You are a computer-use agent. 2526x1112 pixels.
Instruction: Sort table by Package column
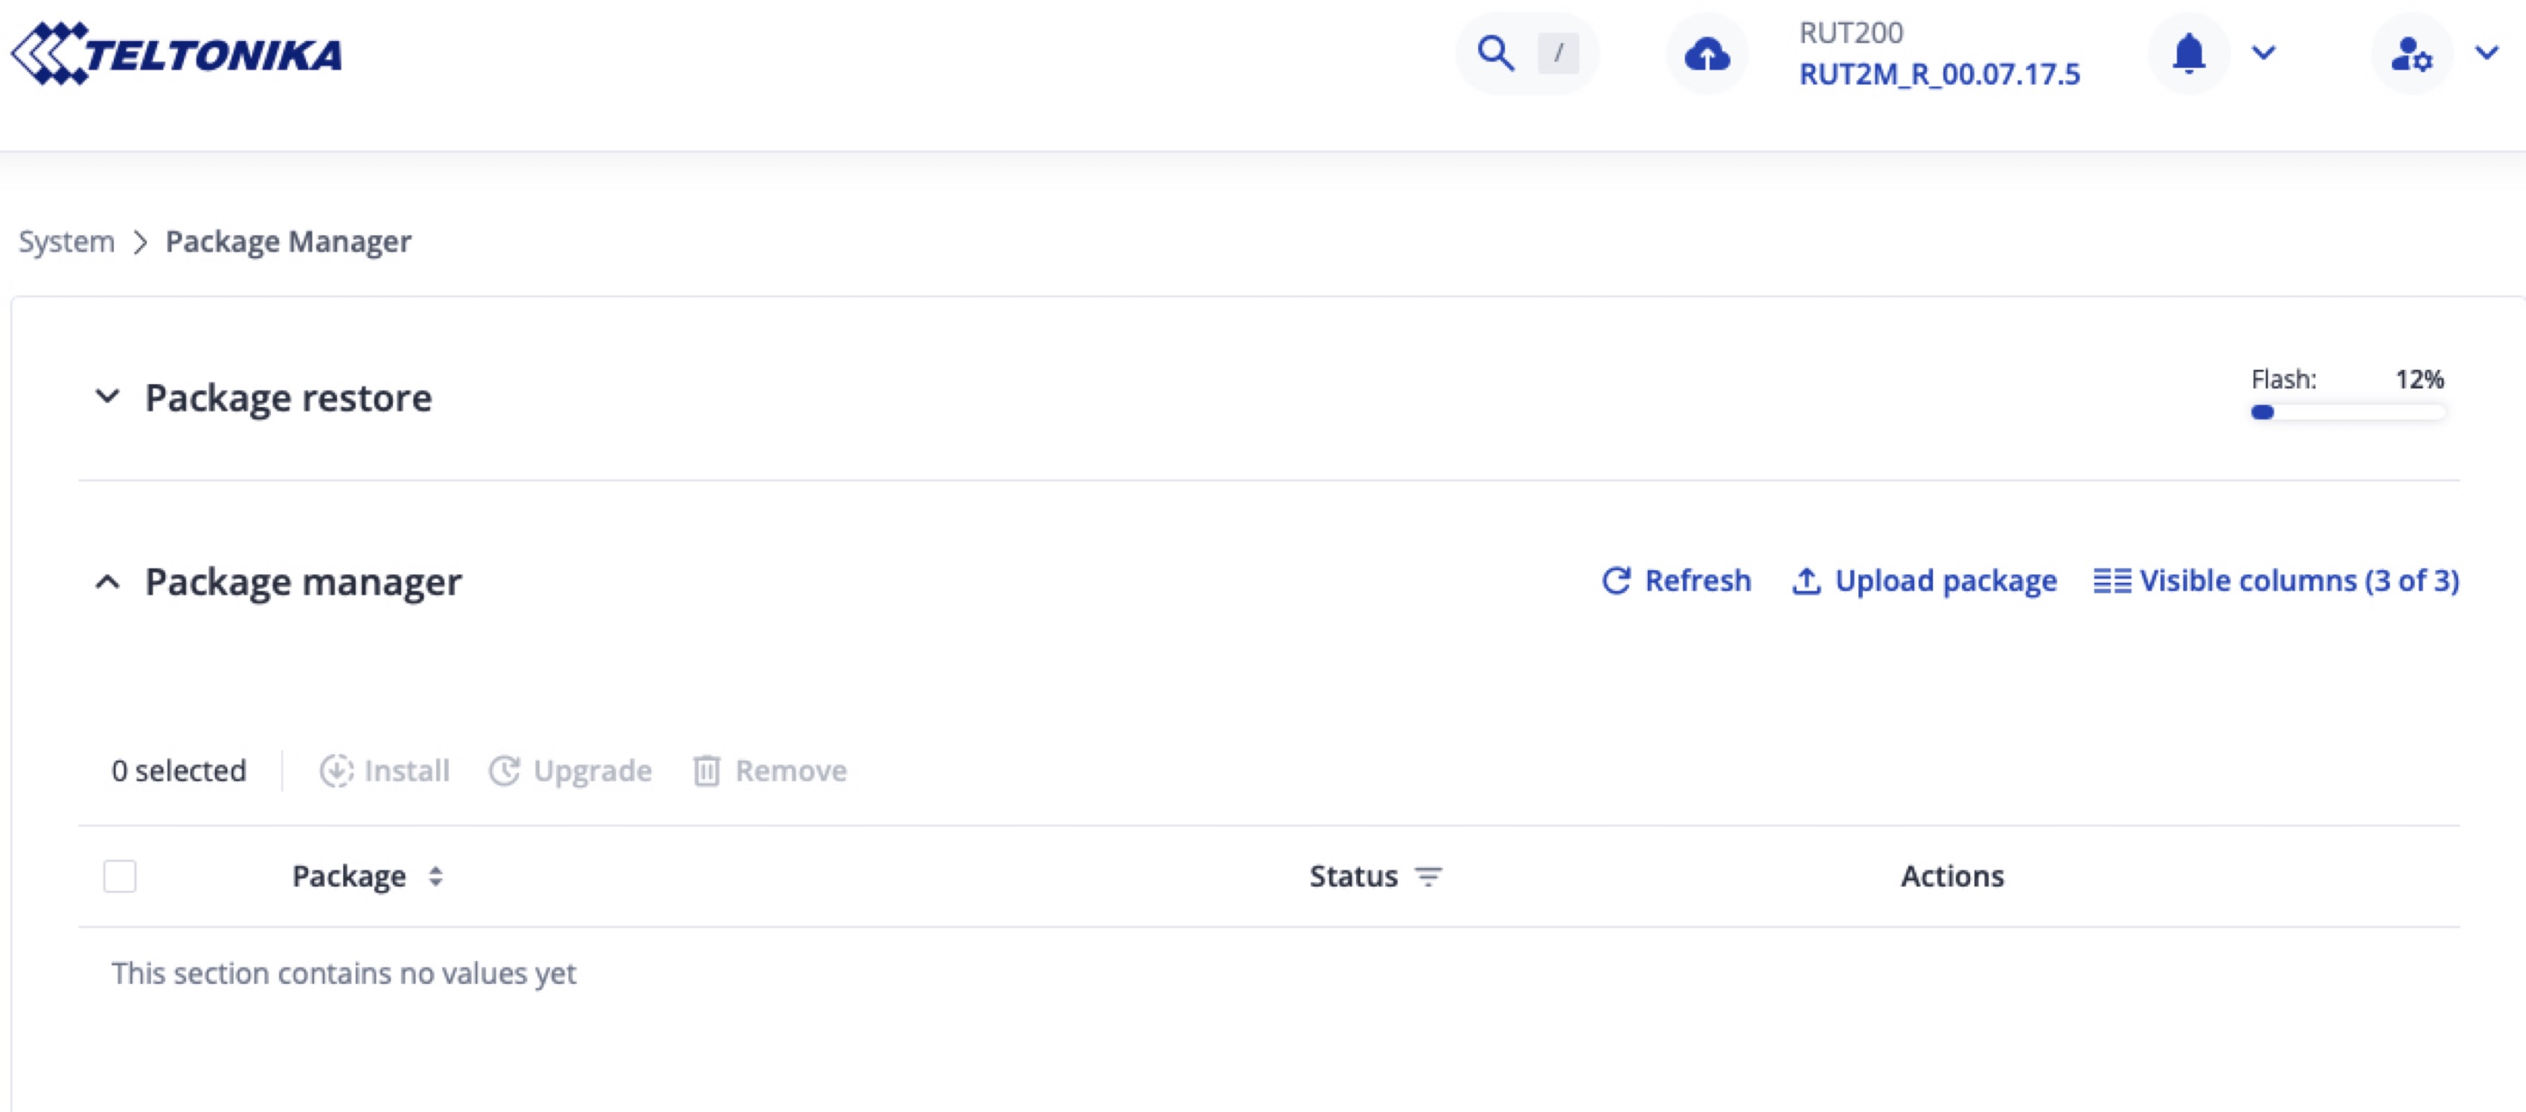pos(435,875)
